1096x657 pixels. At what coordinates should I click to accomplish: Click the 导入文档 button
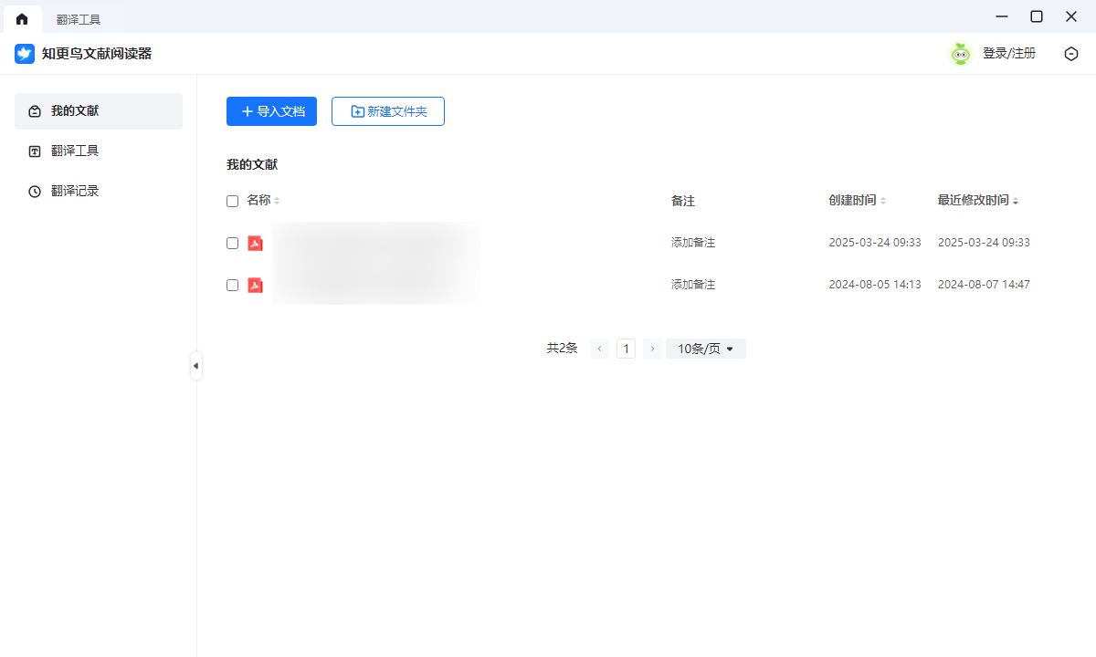pyautogui.click(x=271, y=111)
